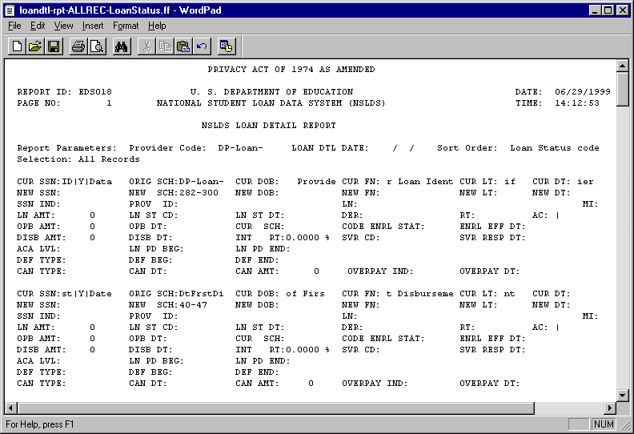634x434 pixels.
Task: Open the Insert menu
Action: tap(93, 26)
